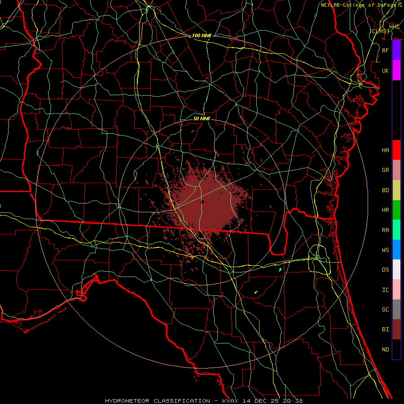
Task: Click the "RF" legend label
Action: click(x=385, y=50)
